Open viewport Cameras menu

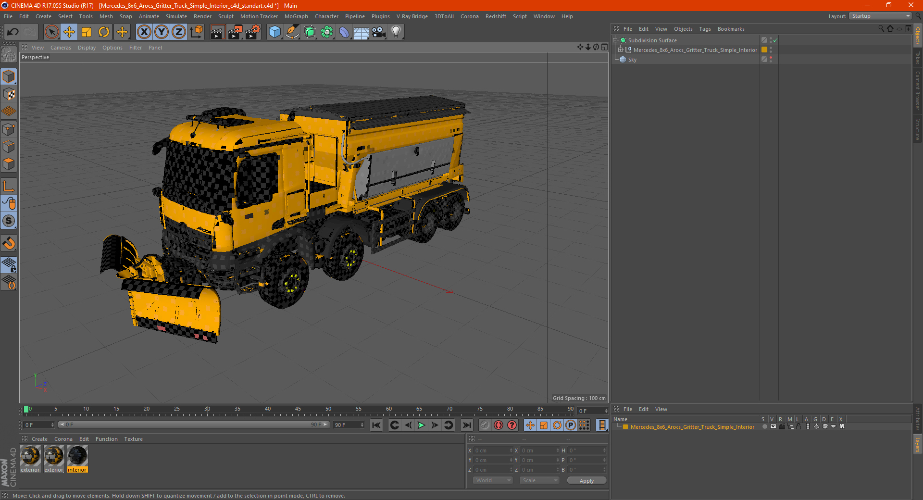tap(61, 48)
